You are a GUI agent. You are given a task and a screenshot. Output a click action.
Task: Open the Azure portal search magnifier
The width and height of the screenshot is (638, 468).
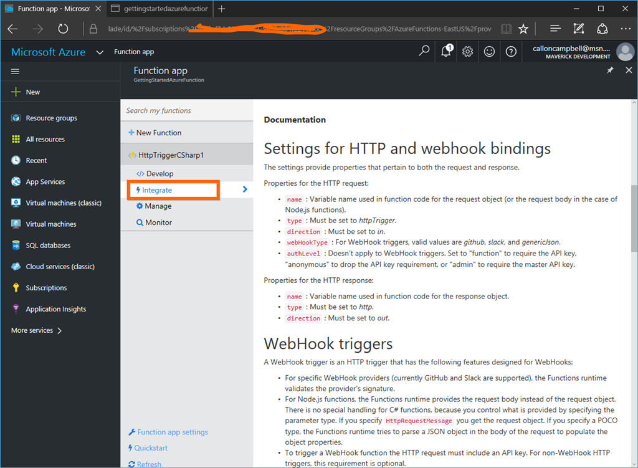coord(424,51)
